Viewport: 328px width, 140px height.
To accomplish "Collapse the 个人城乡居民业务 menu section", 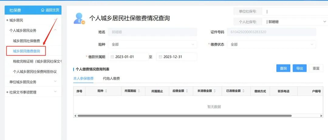I will (55, 30).
